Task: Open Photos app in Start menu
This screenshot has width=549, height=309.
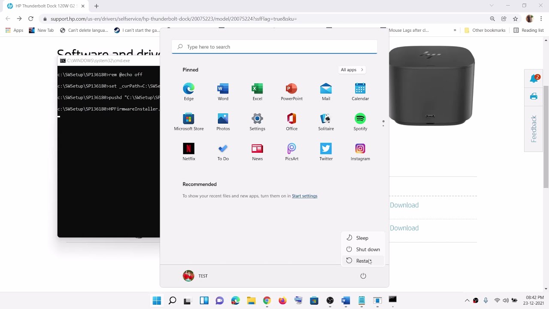Action: (223, 122)
